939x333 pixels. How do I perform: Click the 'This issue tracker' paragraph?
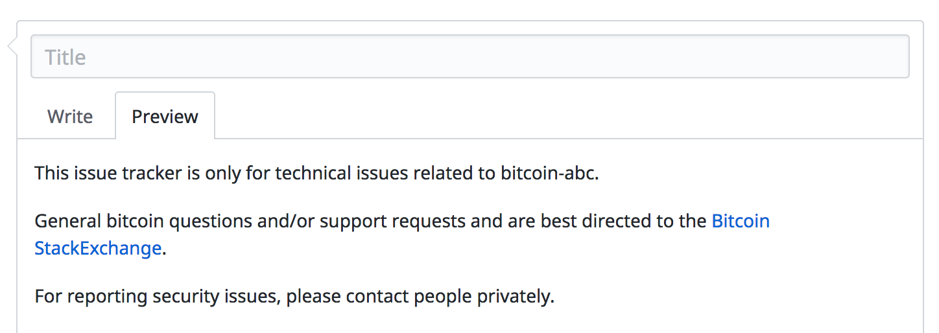pyautogui.click(x=316, y=174)
